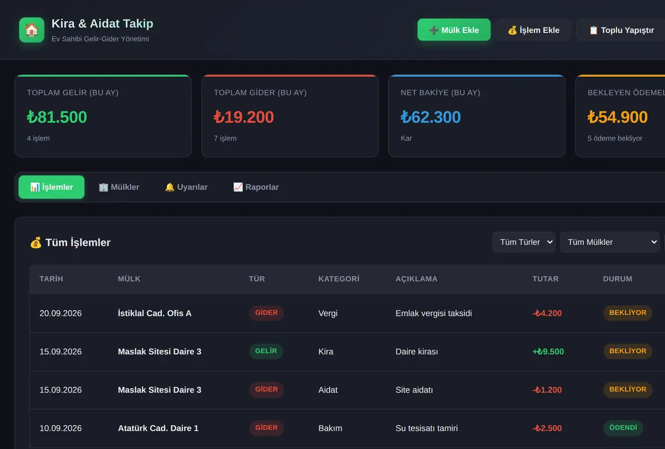Click the 20.09.2026 date cell
The width and height of the screenshot is (665, 449).
point(60,313)
